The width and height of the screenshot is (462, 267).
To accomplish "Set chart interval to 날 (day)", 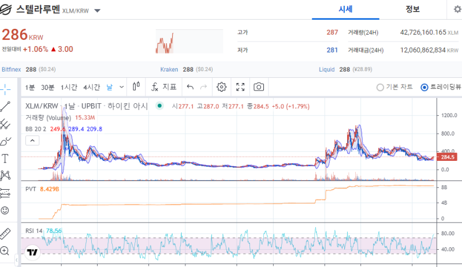I will point(109,88).
